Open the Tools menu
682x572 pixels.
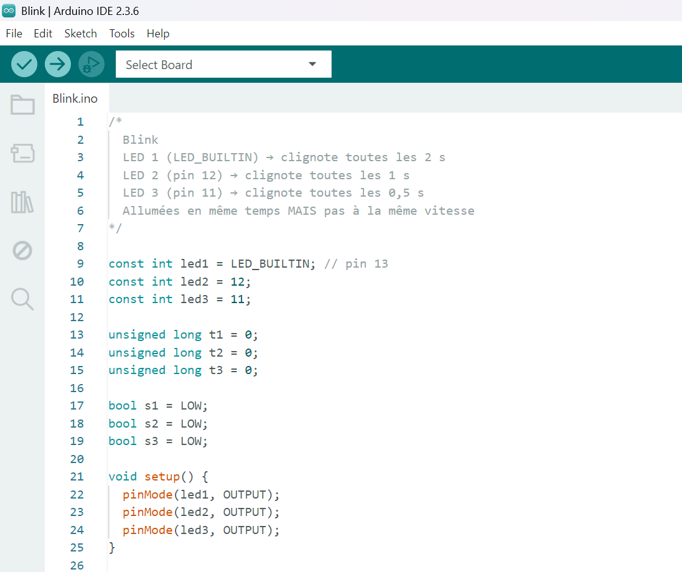click(122, 34)
